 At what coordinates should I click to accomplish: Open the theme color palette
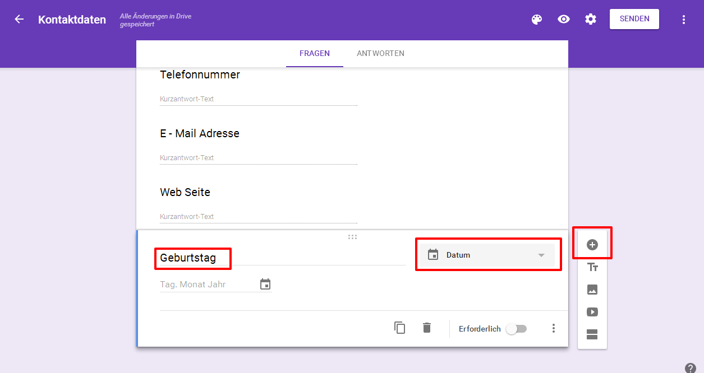point(536,19)
